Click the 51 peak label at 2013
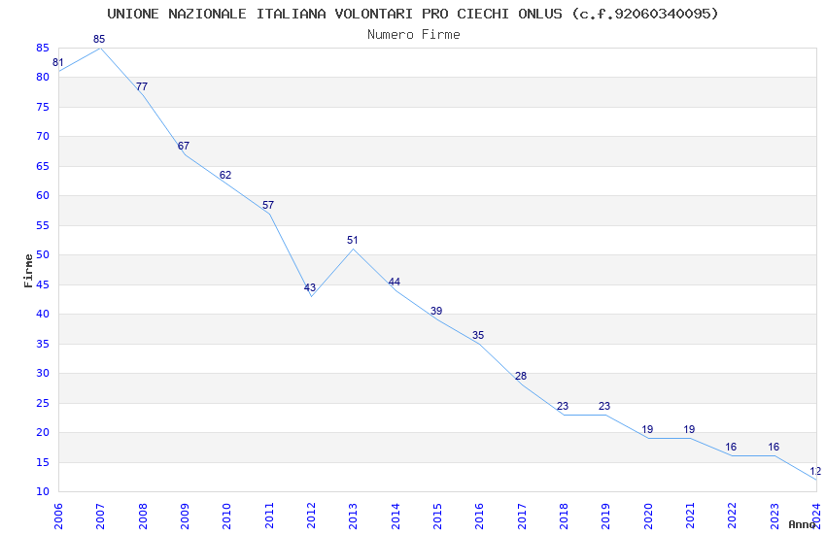826x534 pixels. pos(353,240)
